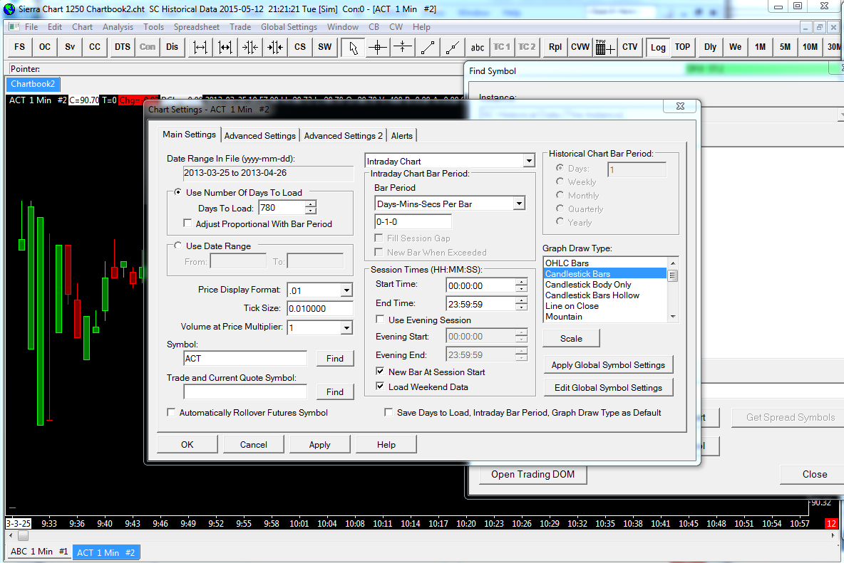Click the trade window grid icon
844x563 pixels.
604,47
